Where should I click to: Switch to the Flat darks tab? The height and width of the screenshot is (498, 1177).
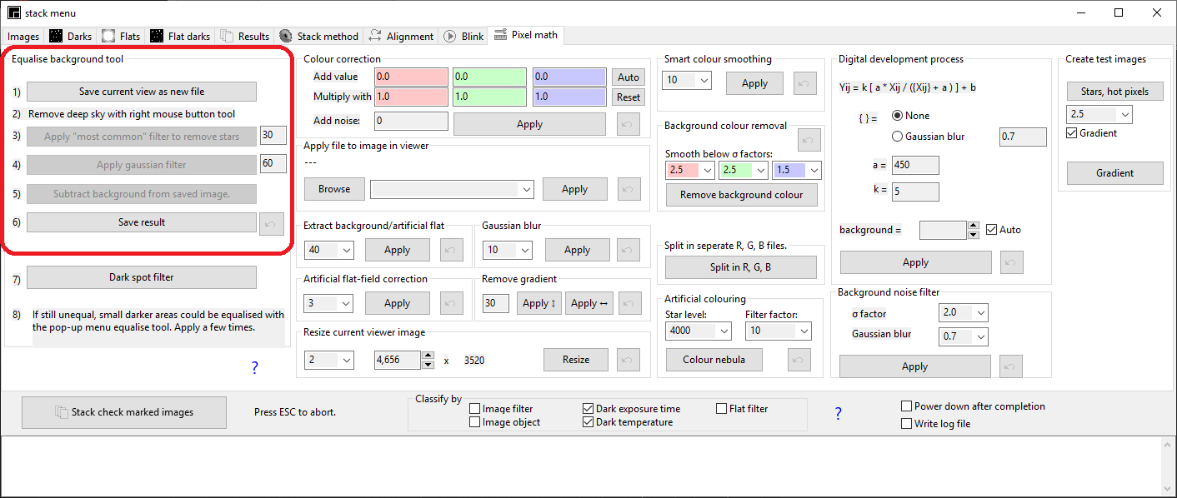[x=181, y=37]
